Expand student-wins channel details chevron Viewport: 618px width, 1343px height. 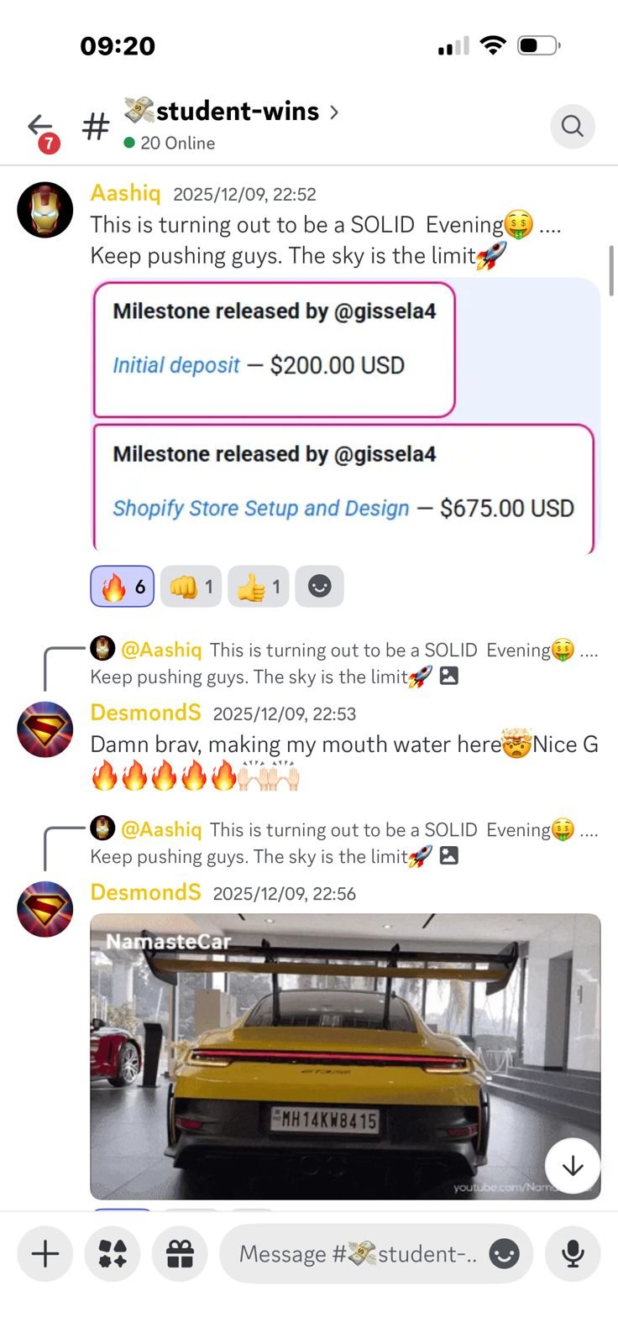click(334, 112)
